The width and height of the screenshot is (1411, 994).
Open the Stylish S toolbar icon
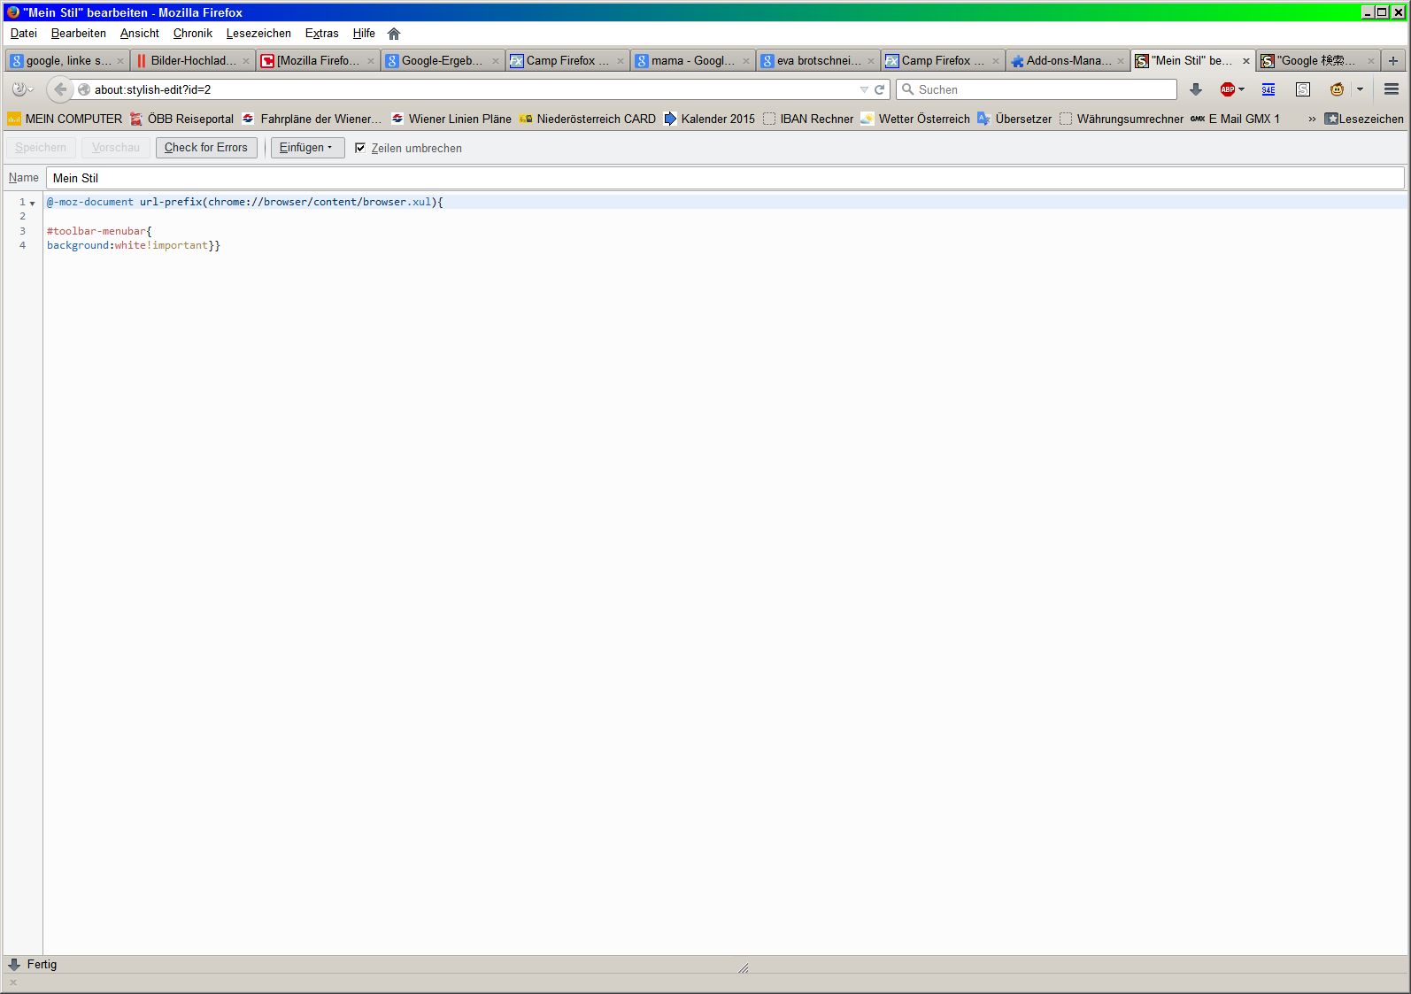coord(1303,89)
